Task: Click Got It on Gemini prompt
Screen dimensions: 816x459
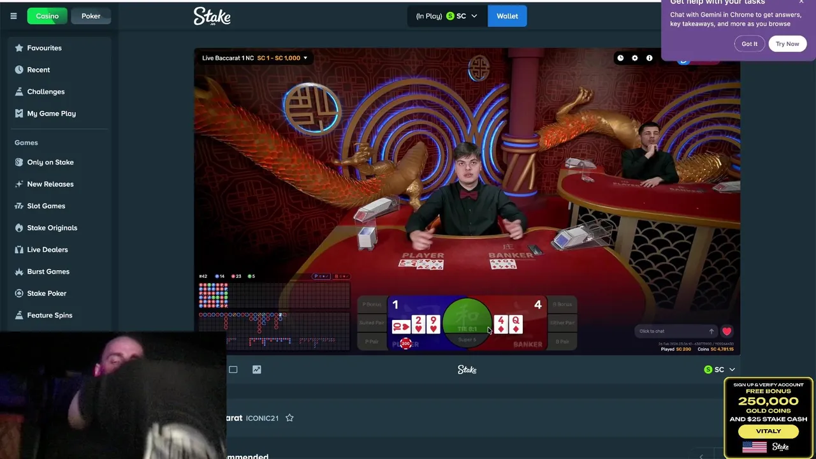Action: tap(750, 44)
